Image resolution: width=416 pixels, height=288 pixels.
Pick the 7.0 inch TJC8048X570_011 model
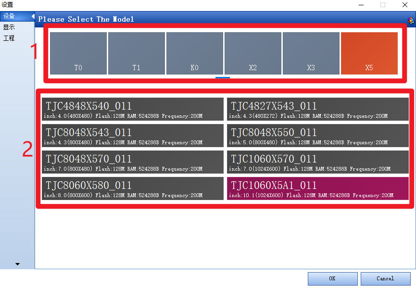133,162
